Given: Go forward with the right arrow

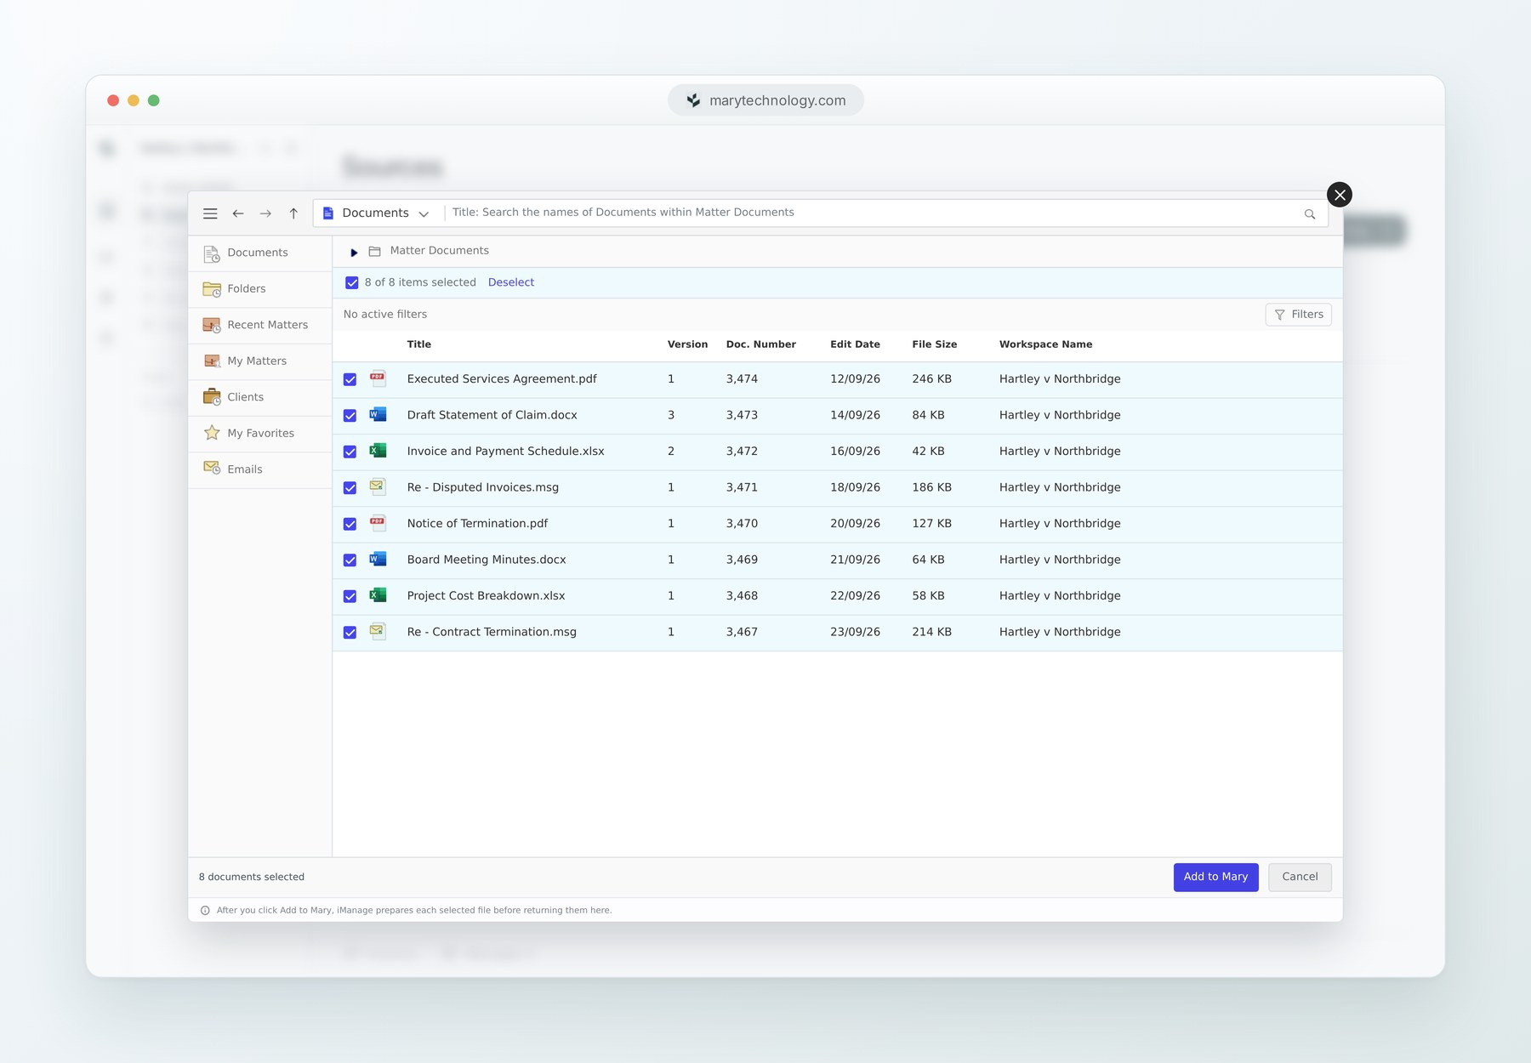Looking at the screenshot, I should tap(265, 213).
